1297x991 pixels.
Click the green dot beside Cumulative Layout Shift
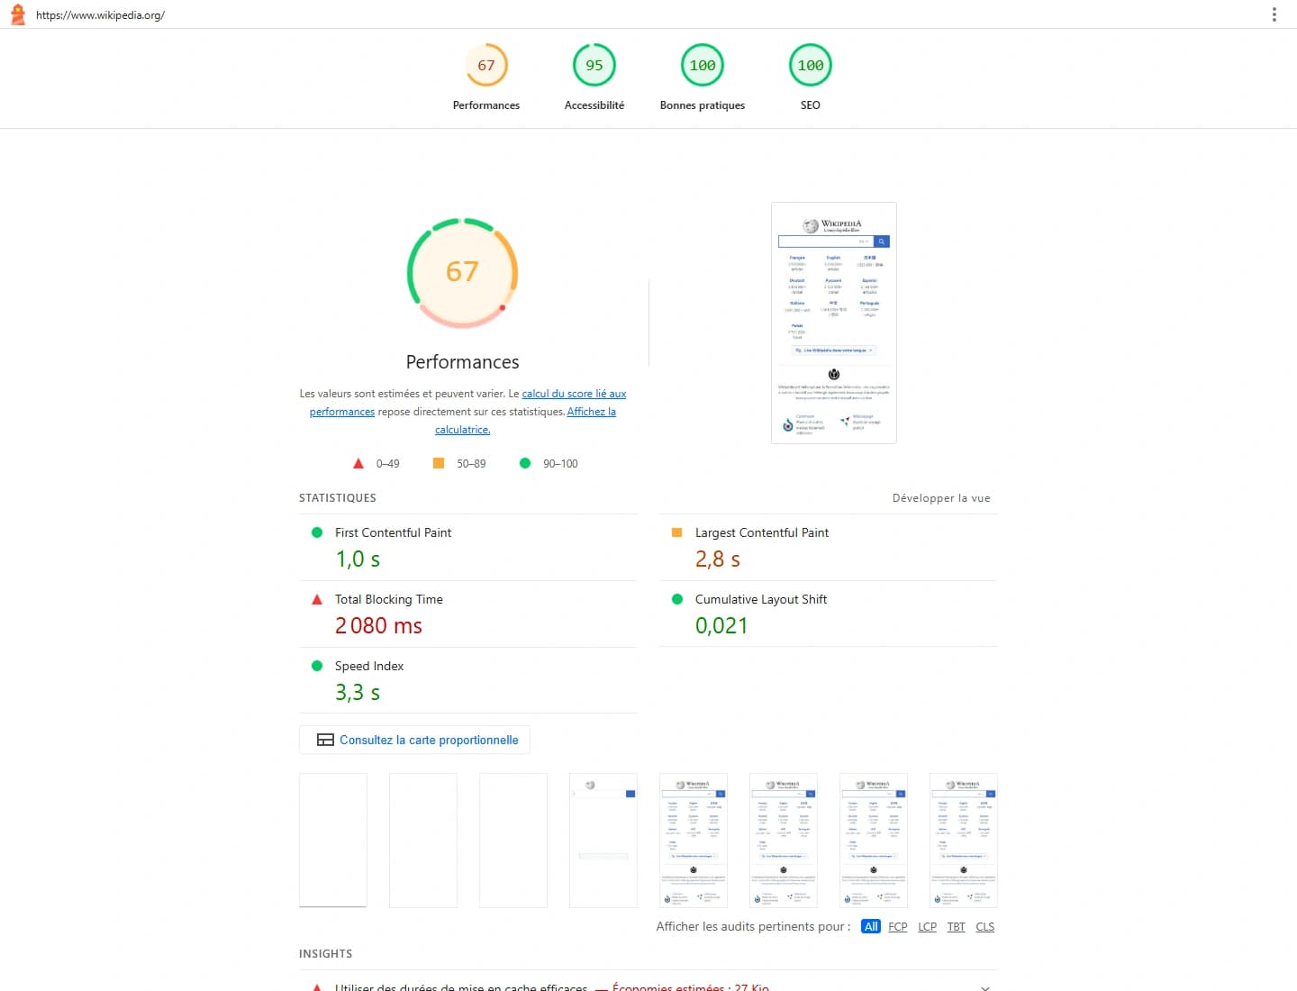(677, 599)
